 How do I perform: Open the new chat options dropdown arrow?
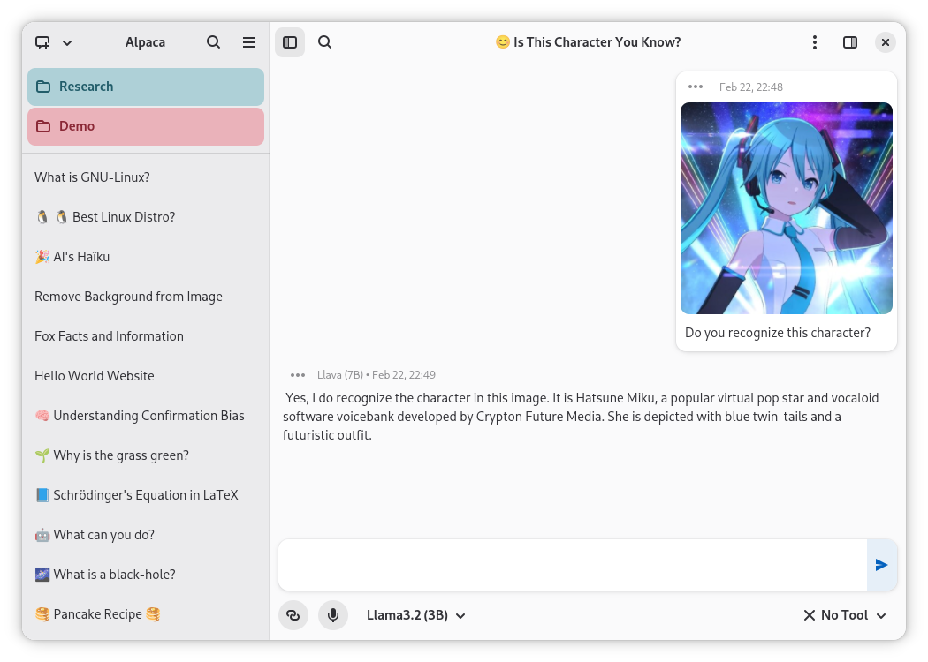click(67, 42)
